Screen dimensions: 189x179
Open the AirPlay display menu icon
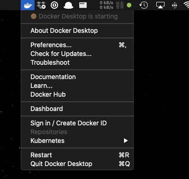coord(160,5)
